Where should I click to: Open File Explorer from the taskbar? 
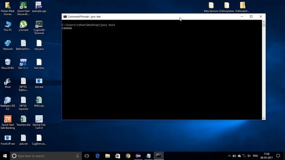point(108,156)
